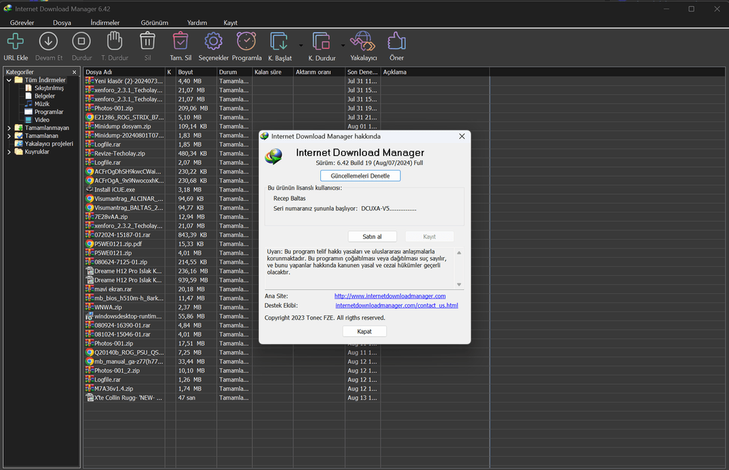The height and width of the screenshot is (470, 729).
Task: Select 080624-7125-01.zip row
Action: [x=287, y=262]
